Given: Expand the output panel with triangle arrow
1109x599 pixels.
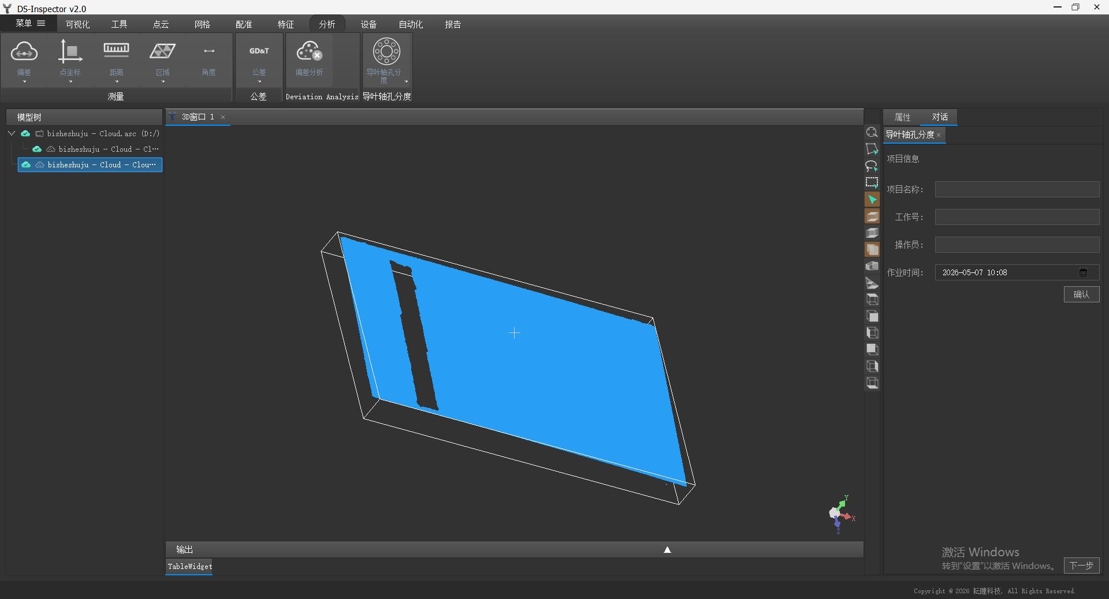Looking at the screenshot, I should [x=667, y=549].
